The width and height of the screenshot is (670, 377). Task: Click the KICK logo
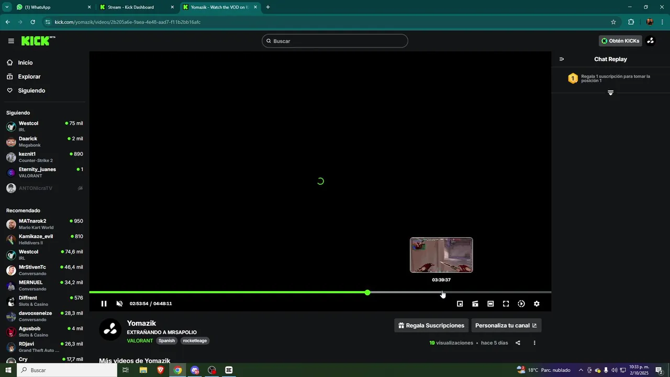38,41
